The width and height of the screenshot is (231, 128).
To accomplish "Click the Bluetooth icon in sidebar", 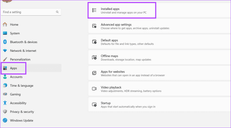I will (x=5, y=42).
